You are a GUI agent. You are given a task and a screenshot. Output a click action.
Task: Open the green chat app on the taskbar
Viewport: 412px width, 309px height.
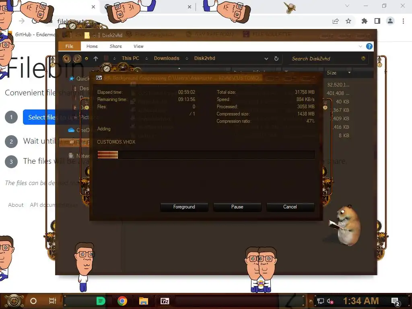(101, 301)
